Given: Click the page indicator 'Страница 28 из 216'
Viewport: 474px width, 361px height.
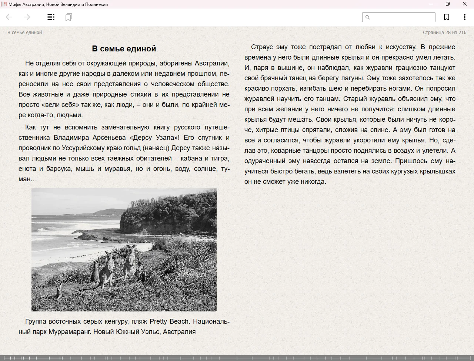Looking at the screenshot, I should point(444,32).
